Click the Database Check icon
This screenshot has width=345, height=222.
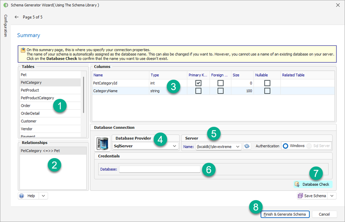coord(297,184)
